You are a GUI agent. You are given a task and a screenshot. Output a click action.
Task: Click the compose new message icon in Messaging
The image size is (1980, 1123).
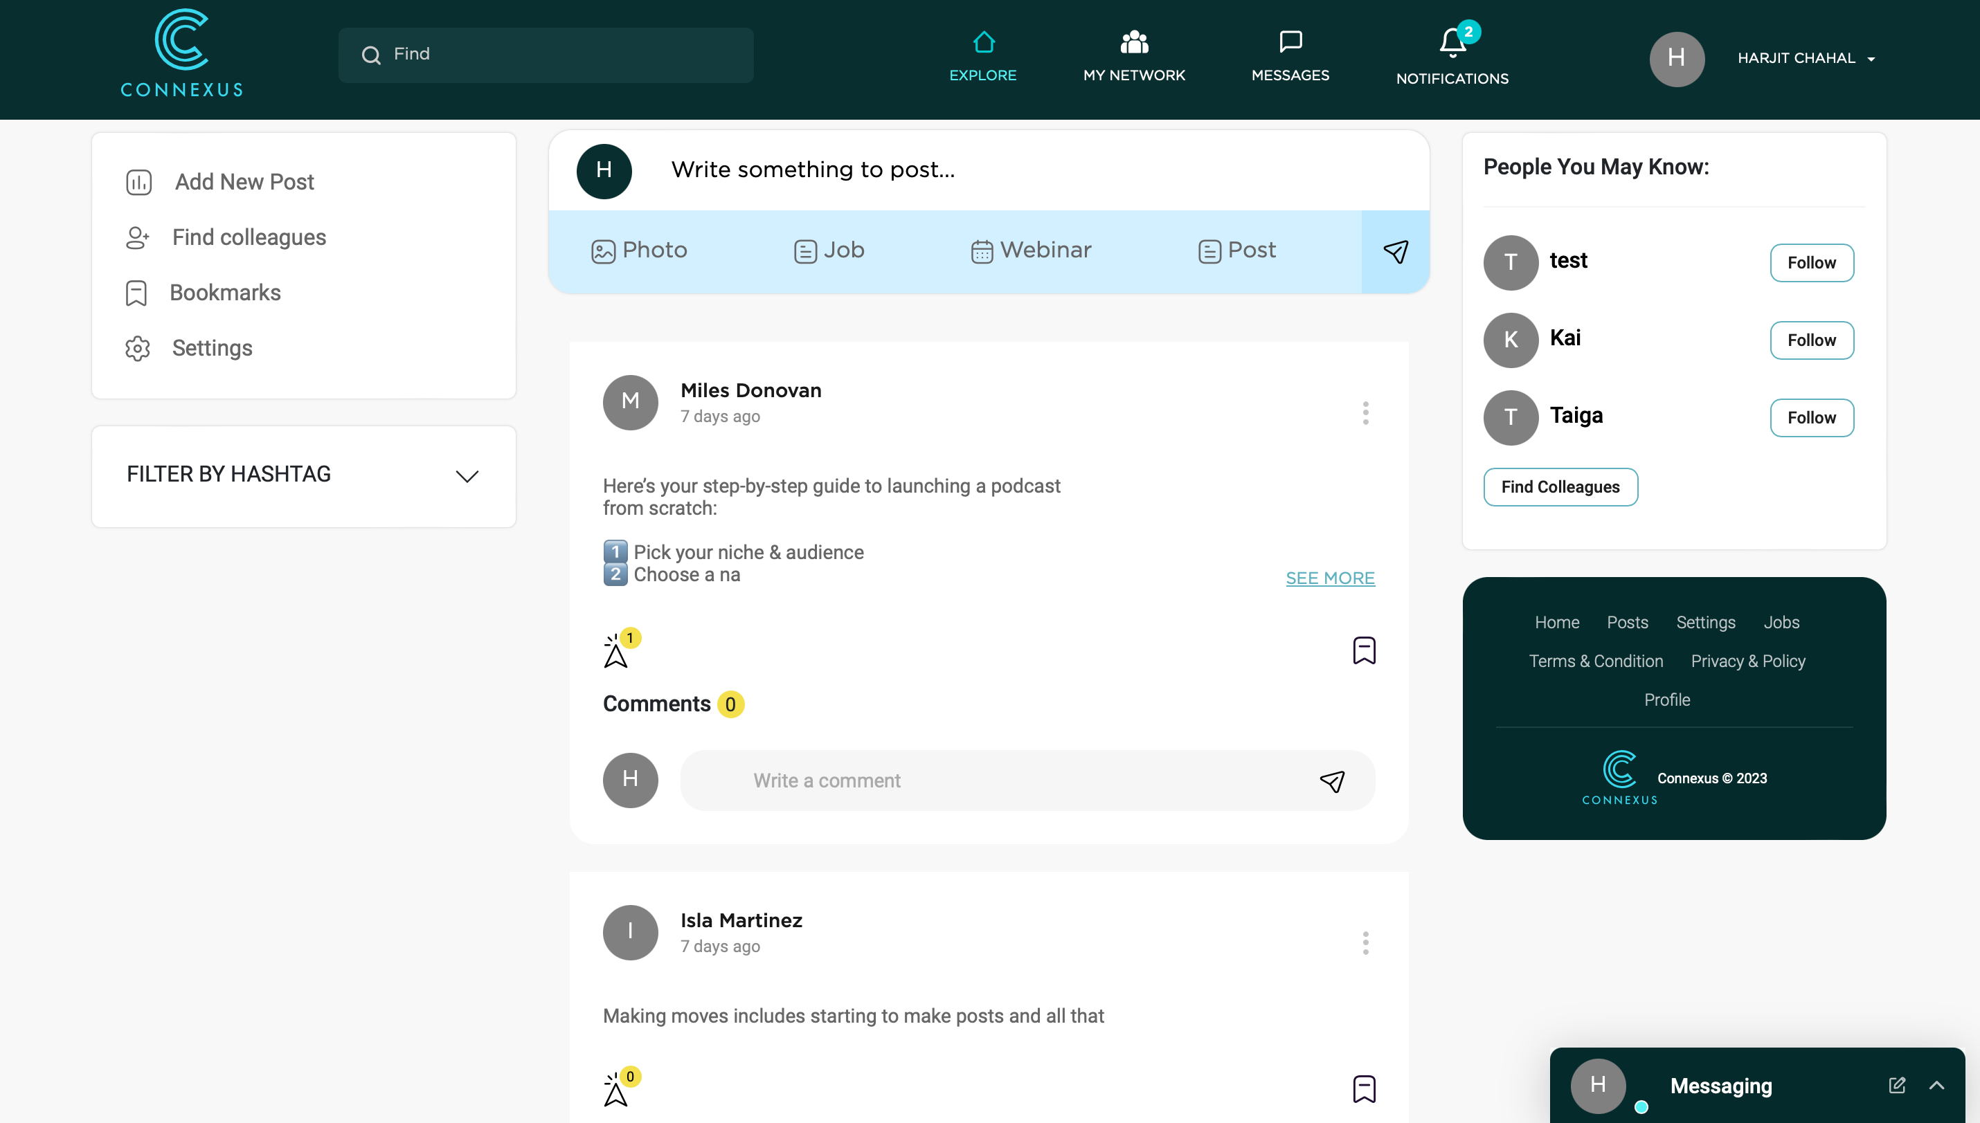click(1897, 1085)
